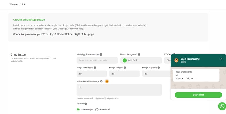The width and height of the screenshot is (226, 114).
Task: Focus the WhatsApp phone number field
Action: pos(97,61)
